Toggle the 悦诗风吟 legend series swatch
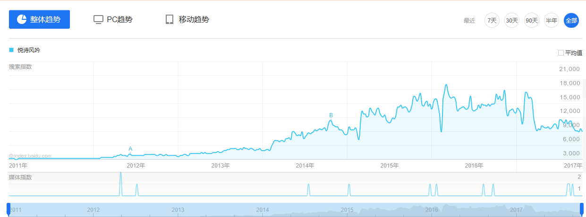 (x=11, y=50)
